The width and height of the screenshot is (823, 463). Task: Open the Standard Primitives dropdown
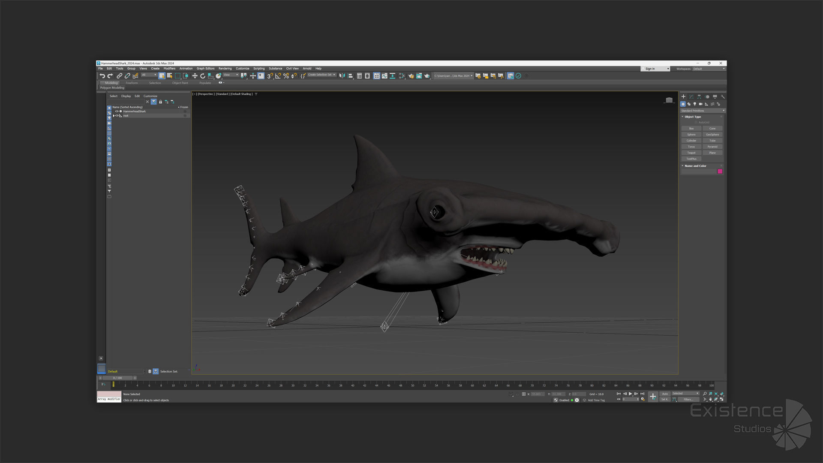(x=703, y=111)
